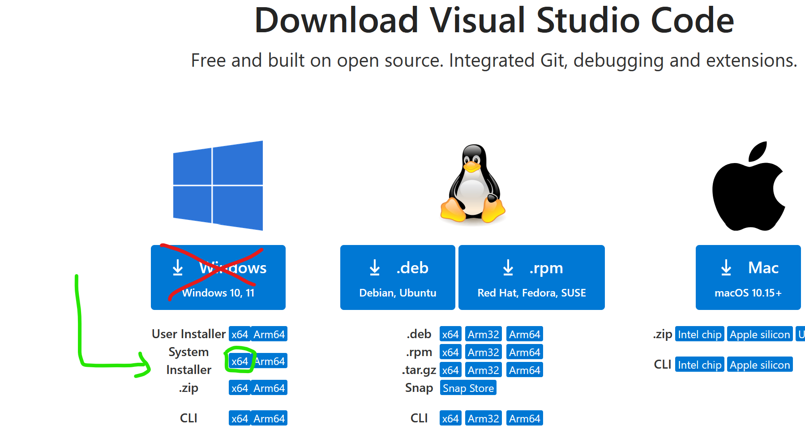
Task: Pick the .tar.gz x64 download
Action: 450,370
